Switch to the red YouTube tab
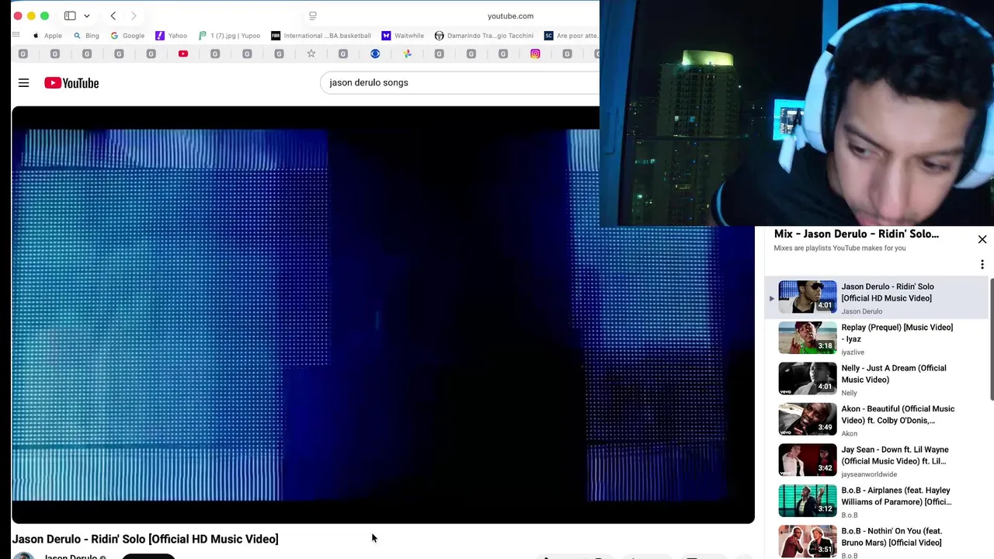 [183, 54]
